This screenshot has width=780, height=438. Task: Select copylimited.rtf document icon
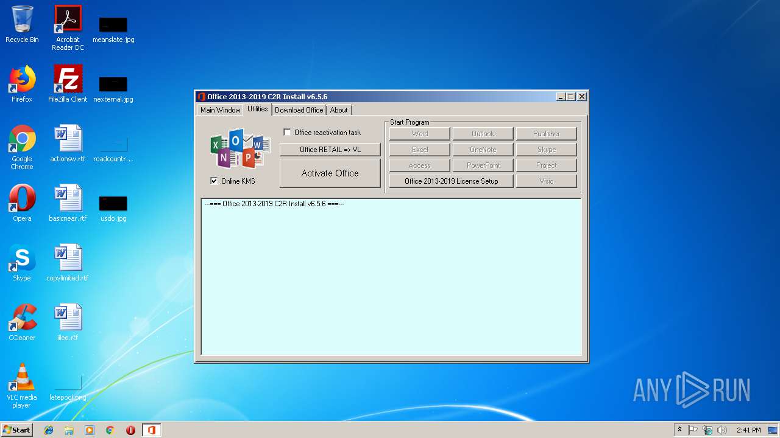(x=68, y=263)
